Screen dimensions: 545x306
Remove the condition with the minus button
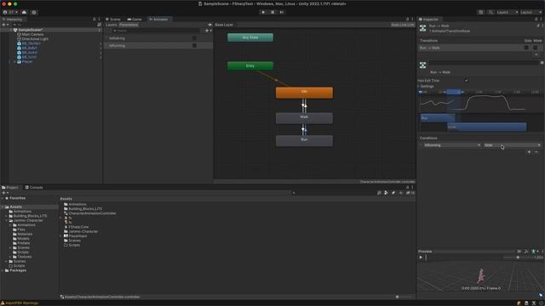536,152
